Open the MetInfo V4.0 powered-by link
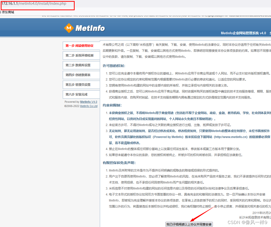Image resolution: width=271 pixels, height=227 pixels. coord(89,102)
